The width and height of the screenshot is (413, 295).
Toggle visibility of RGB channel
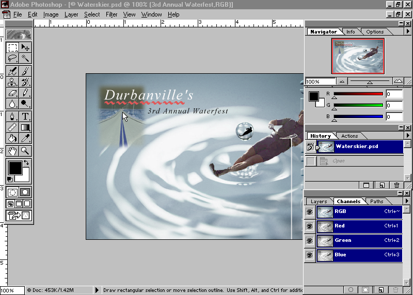(x=309, y=212)
